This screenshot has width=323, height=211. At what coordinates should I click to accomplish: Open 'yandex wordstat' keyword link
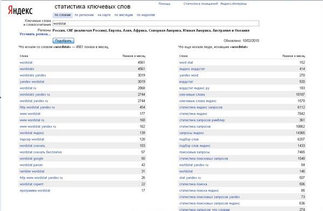[32, 82]
